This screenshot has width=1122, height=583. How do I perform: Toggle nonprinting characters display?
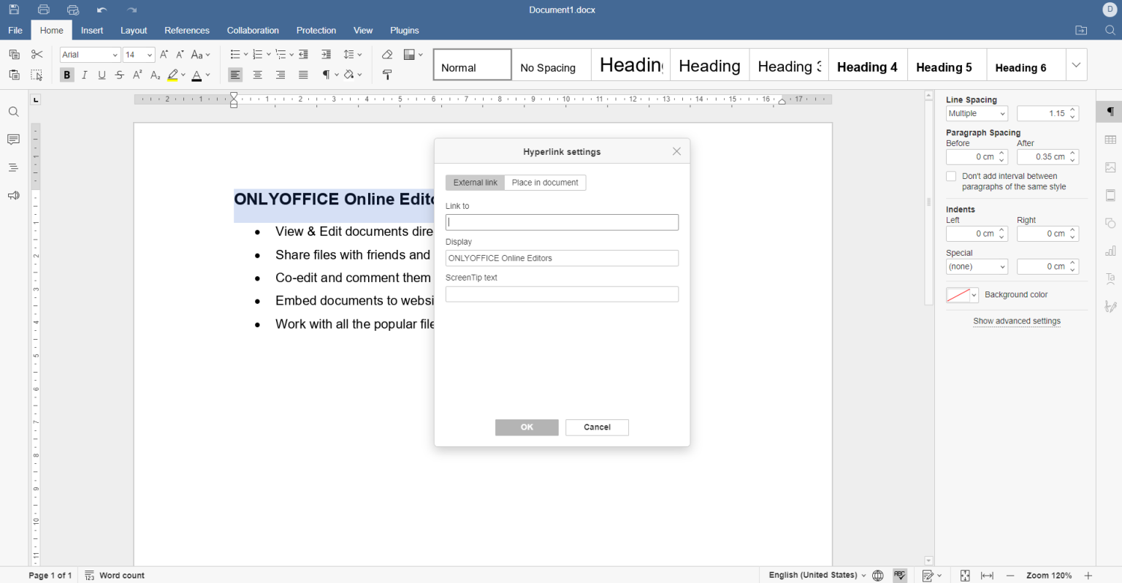(x=326, y=75)
